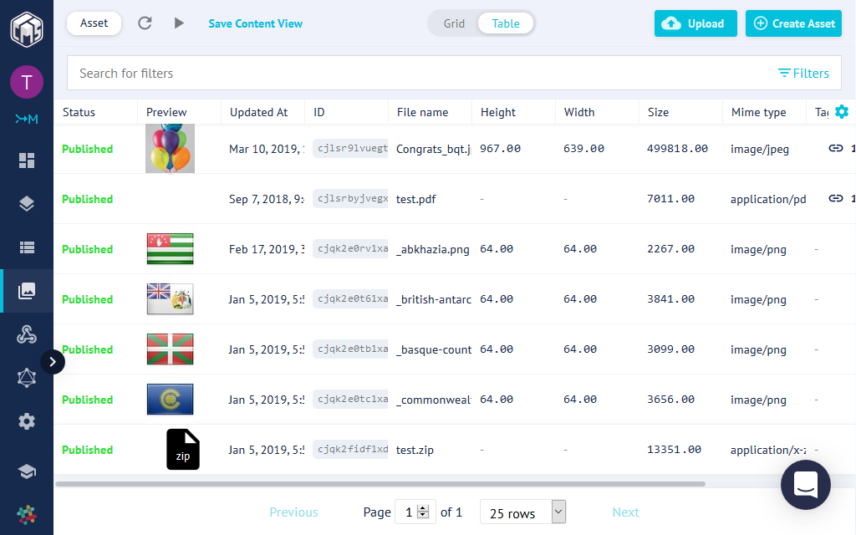856x535 pixels.
Task: Switch to Grid view
Action: click(x=454, y=23)
